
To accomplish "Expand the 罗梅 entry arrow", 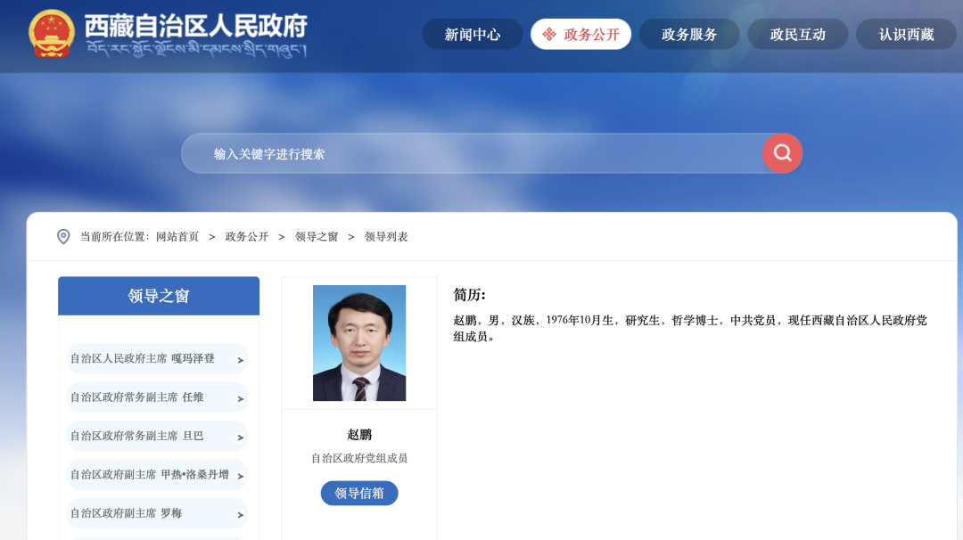I will tap(241, 513).
